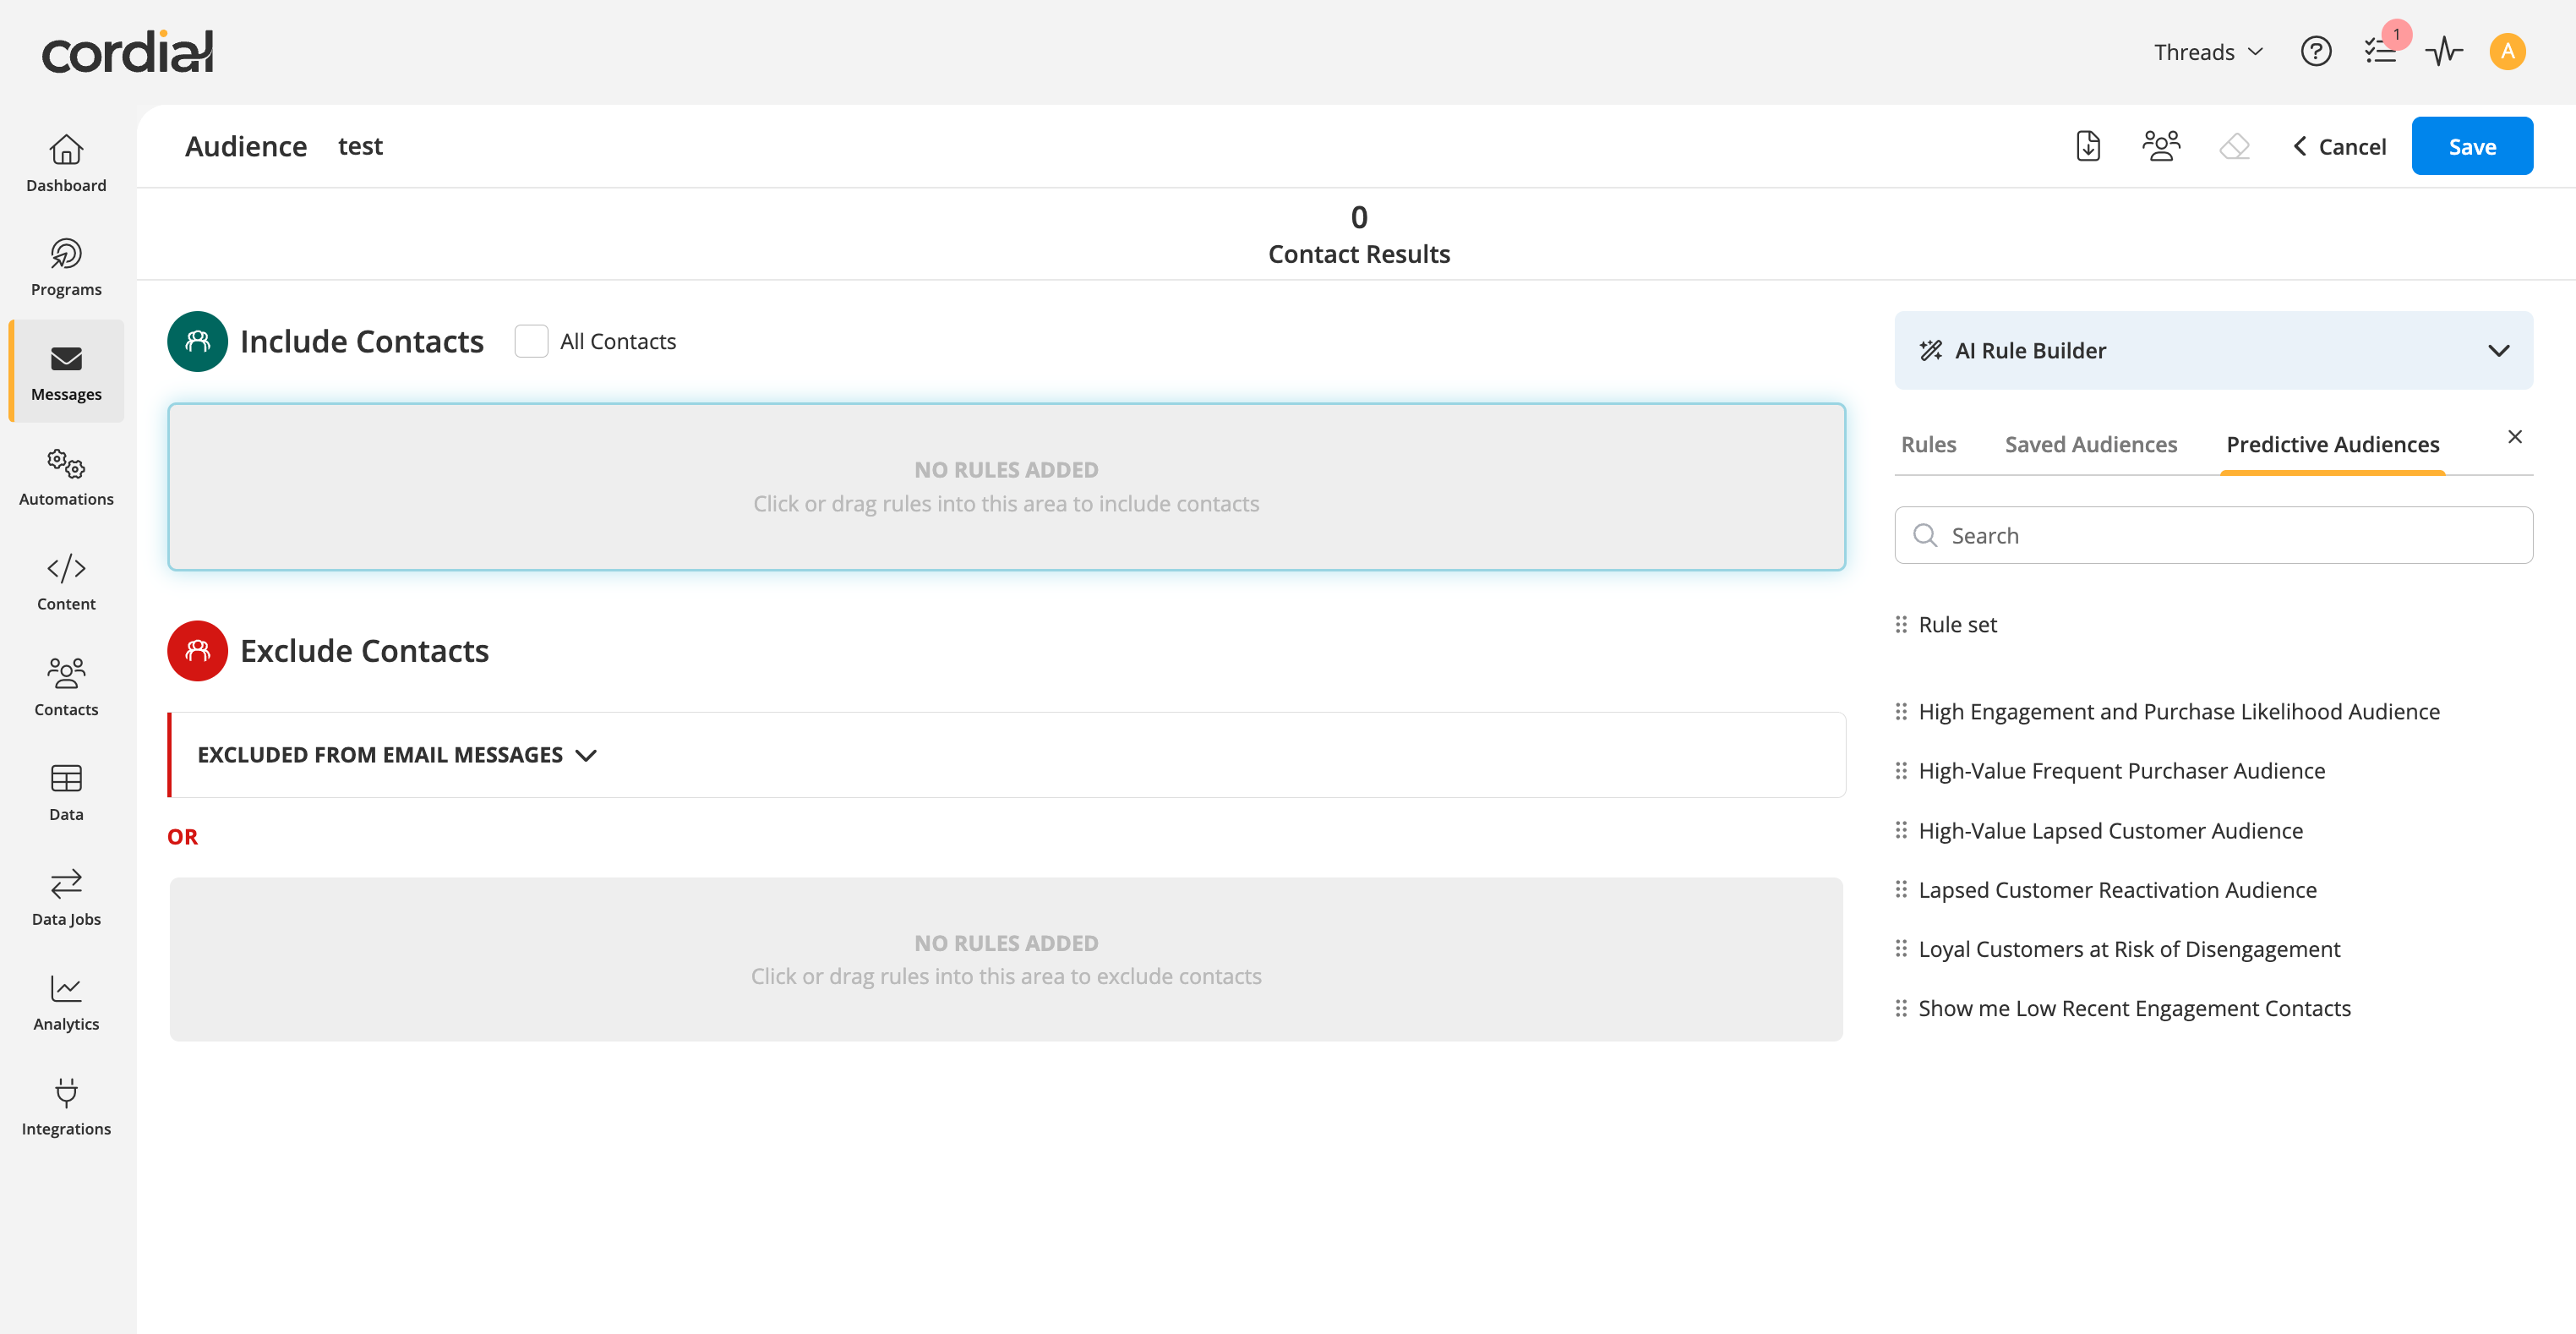Click the red OR operator label

click(182, 837)
